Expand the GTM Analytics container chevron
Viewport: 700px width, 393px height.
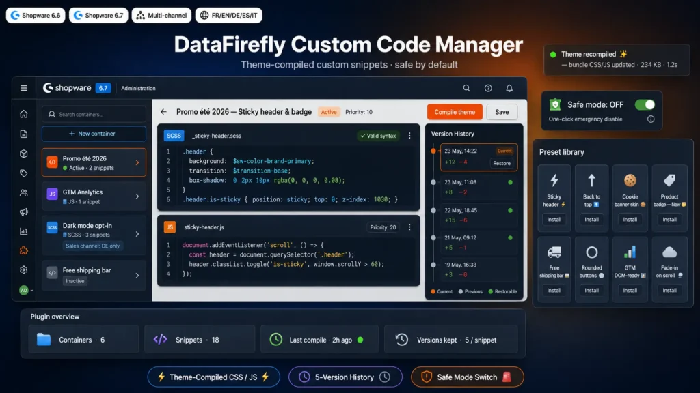pyautogui.click(x=137, y=196)
